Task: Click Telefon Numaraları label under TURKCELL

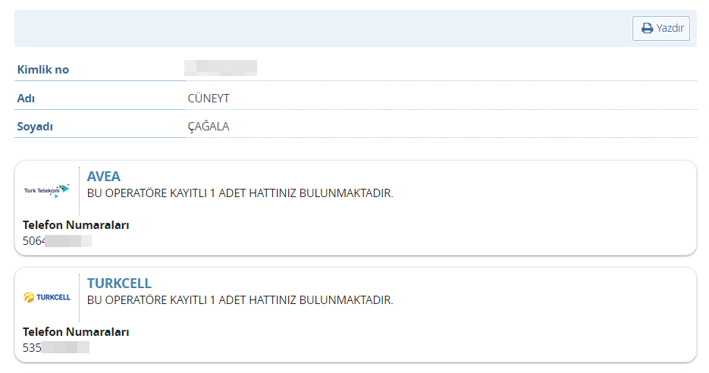Action: click(x=76, y=332)
